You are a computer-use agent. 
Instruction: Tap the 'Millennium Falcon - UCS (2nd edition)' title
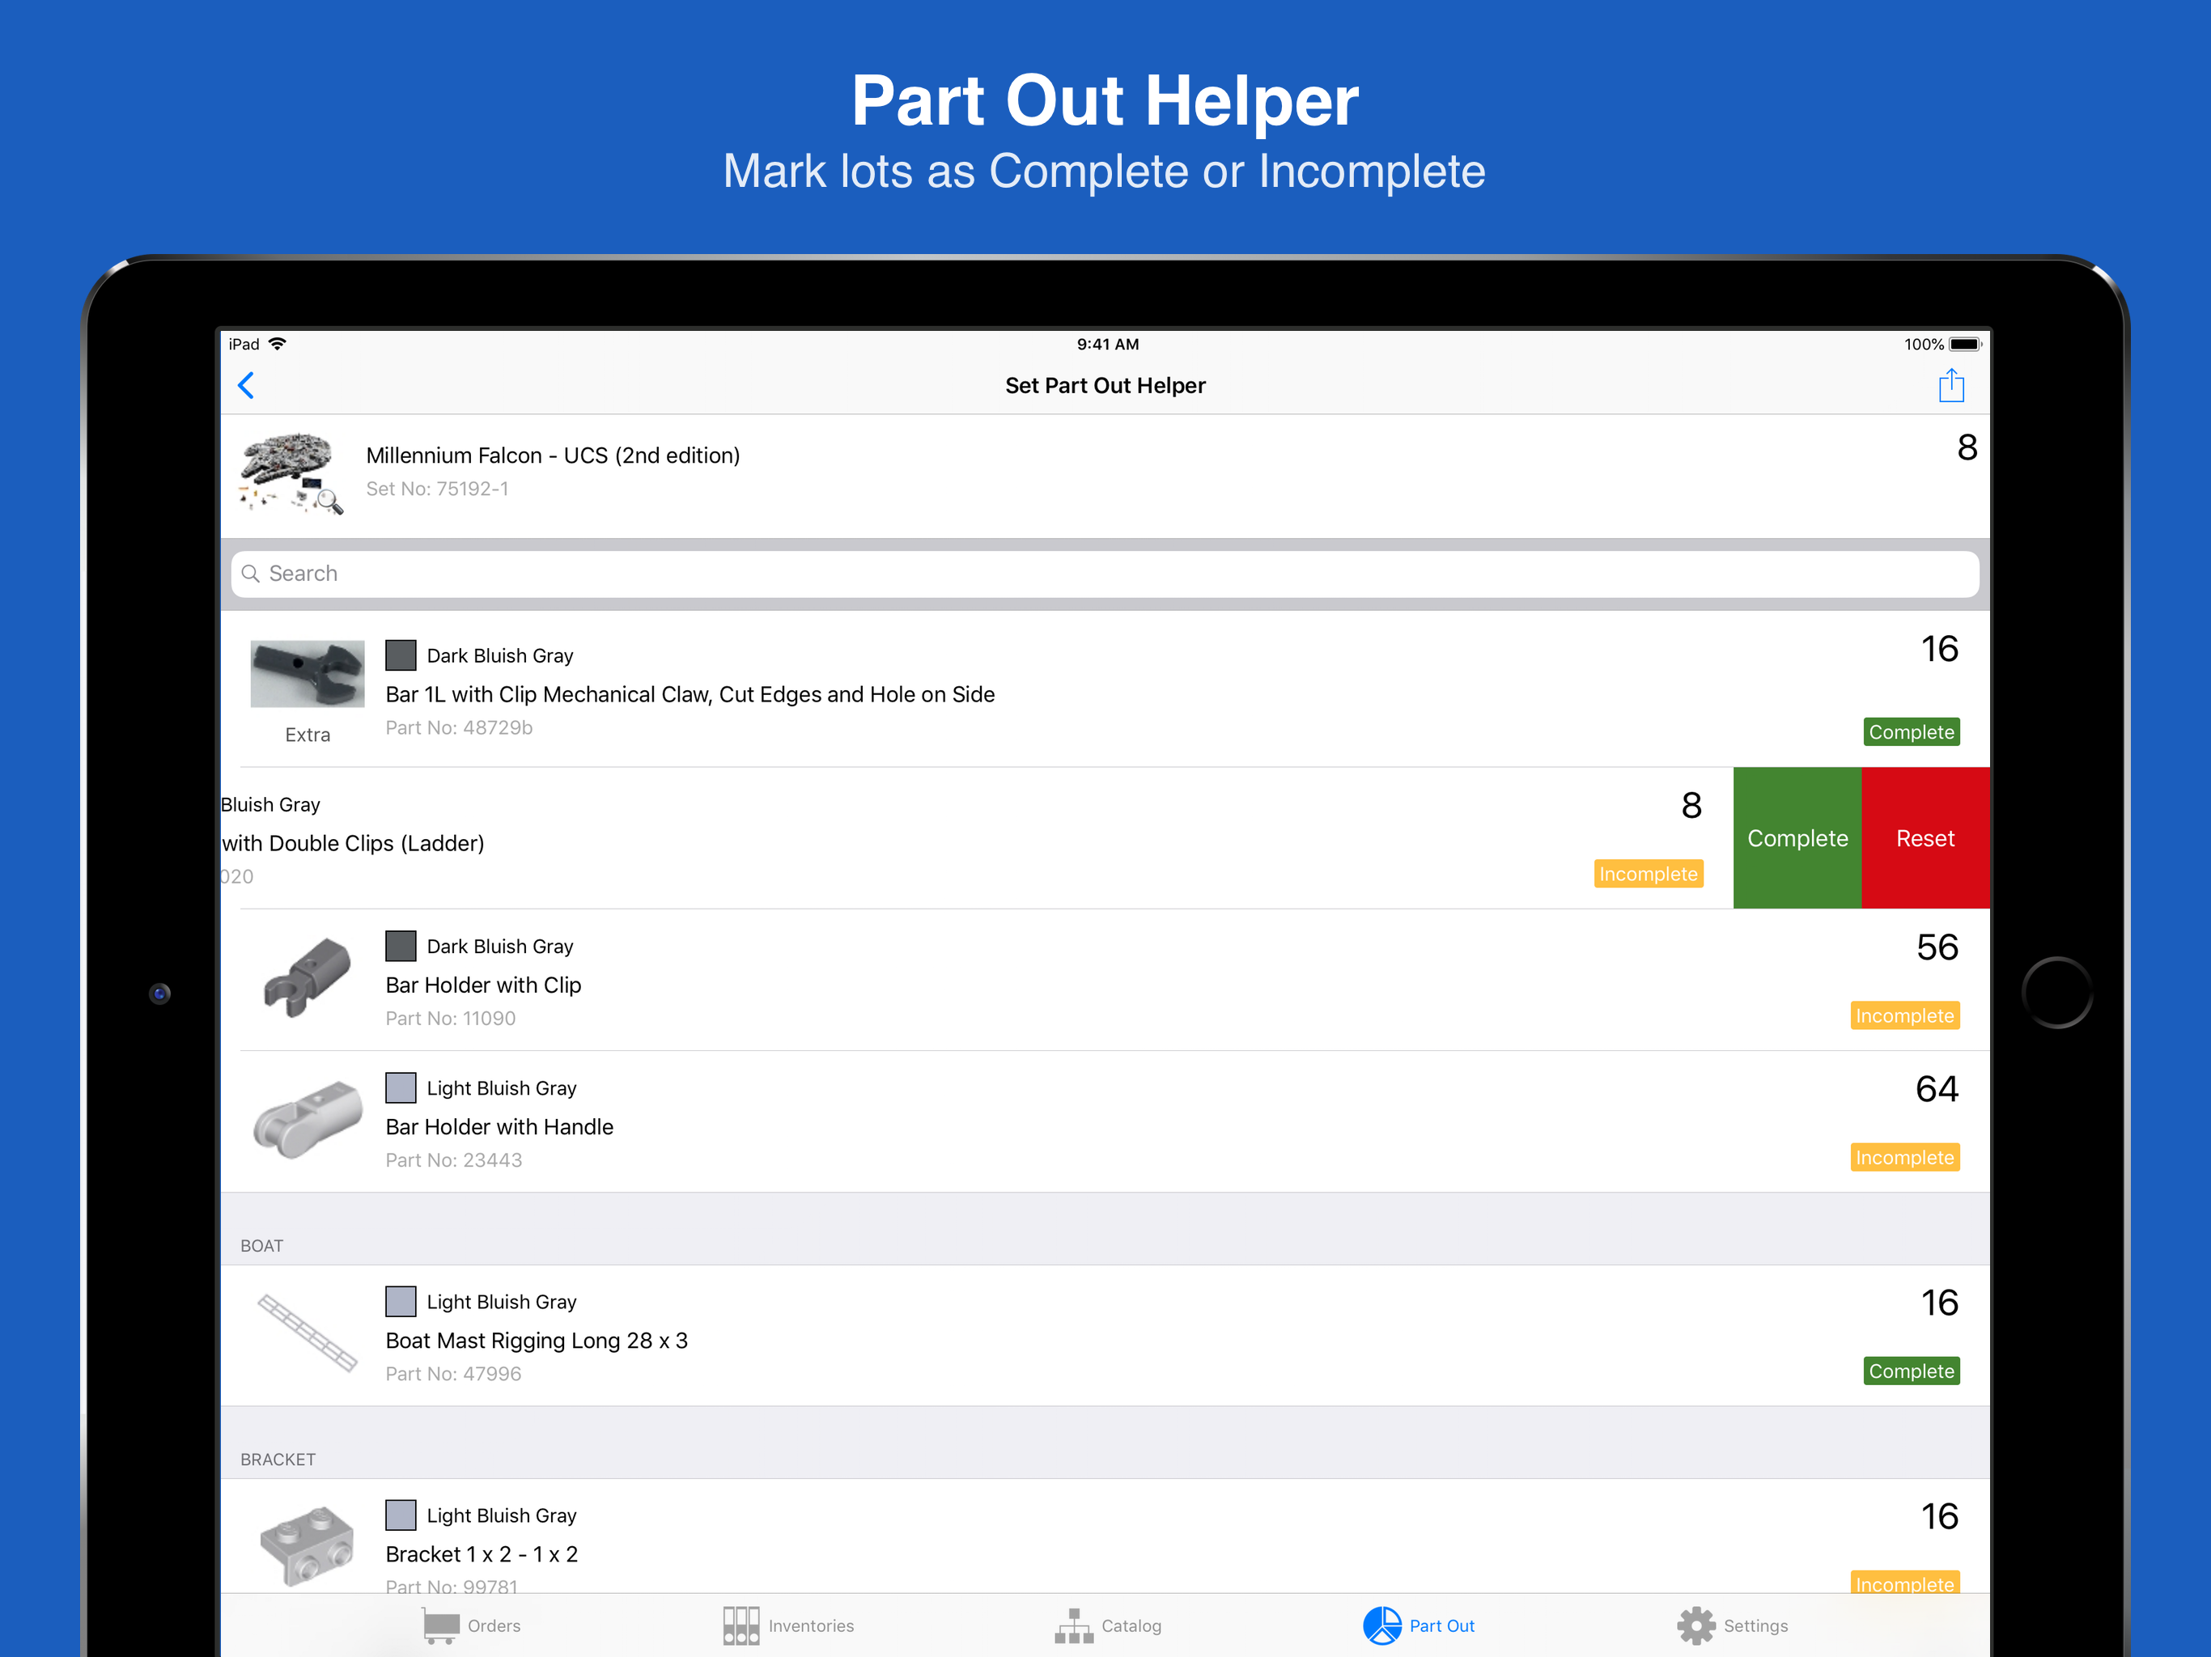tap(553, 456)
